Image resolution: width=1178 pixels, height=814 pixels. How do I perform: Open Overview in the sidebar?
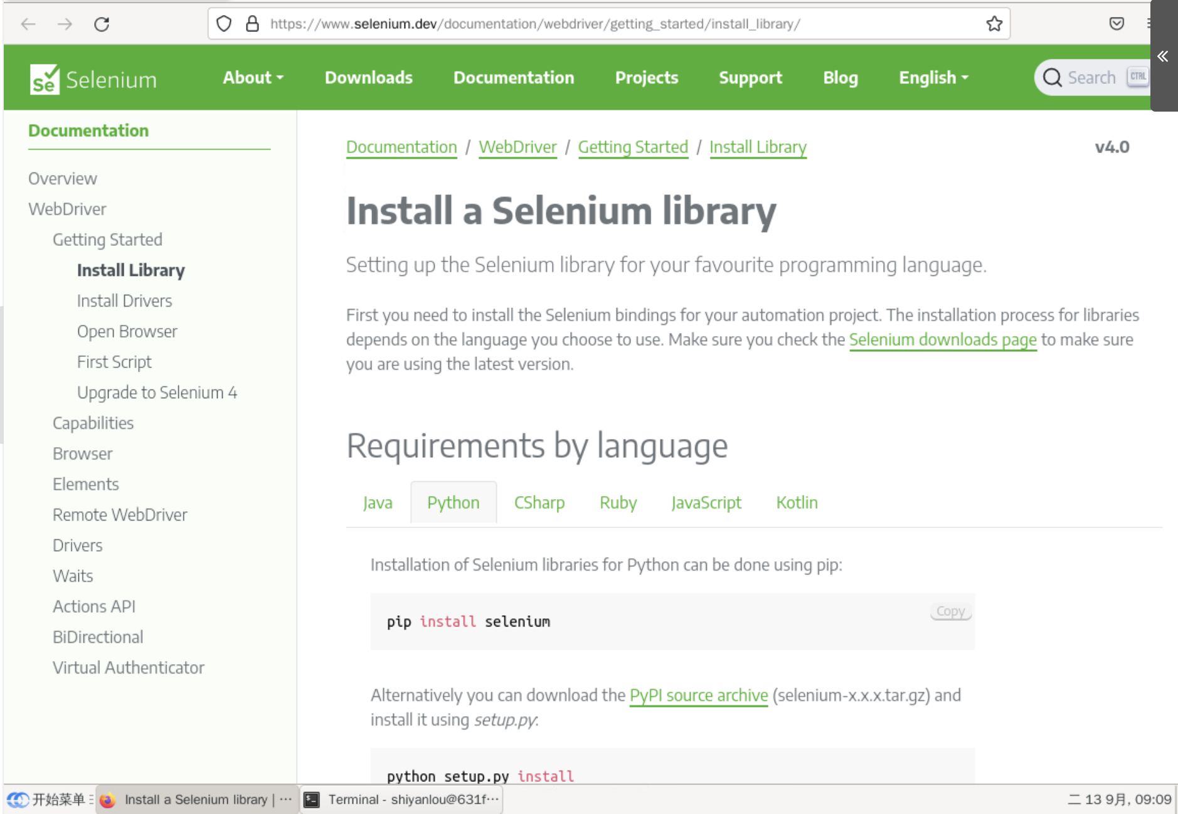63,179
